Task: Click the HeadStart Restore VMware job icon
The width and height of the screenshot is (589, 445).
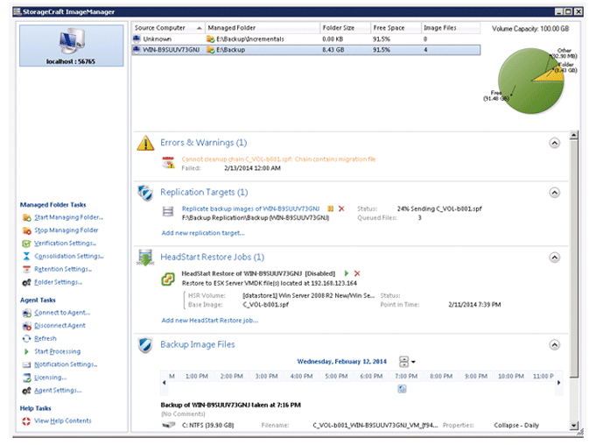Action: point(168,279)
